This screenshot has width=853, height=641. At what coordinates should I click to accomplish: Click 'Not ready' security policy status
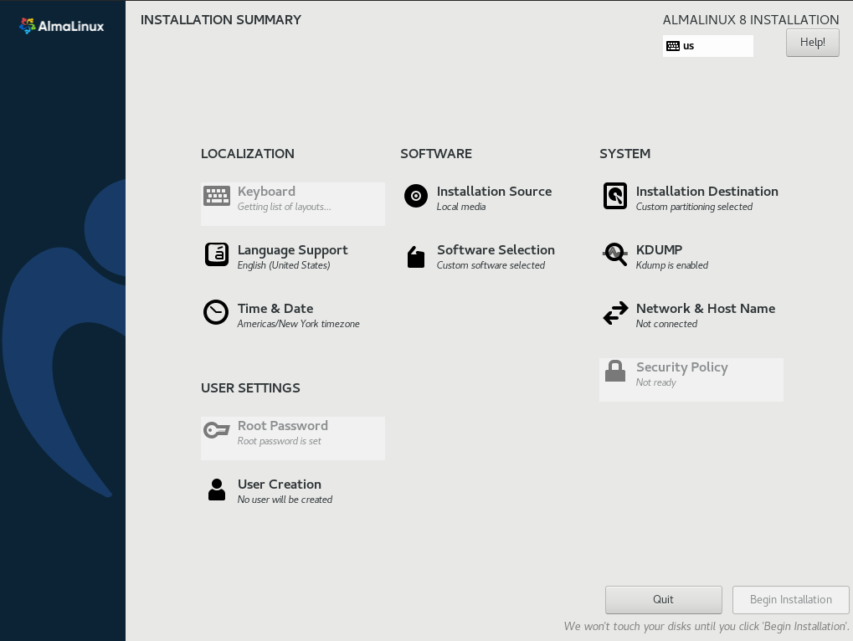[x=656, y=382]
